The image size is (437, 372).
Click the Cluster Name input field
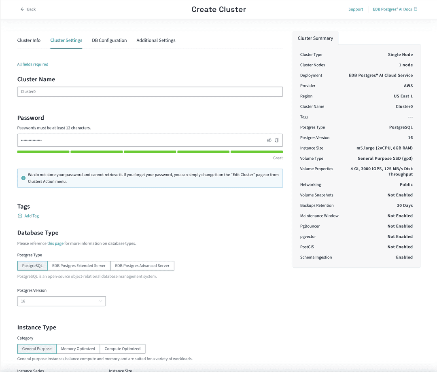(x=150, y=92)
